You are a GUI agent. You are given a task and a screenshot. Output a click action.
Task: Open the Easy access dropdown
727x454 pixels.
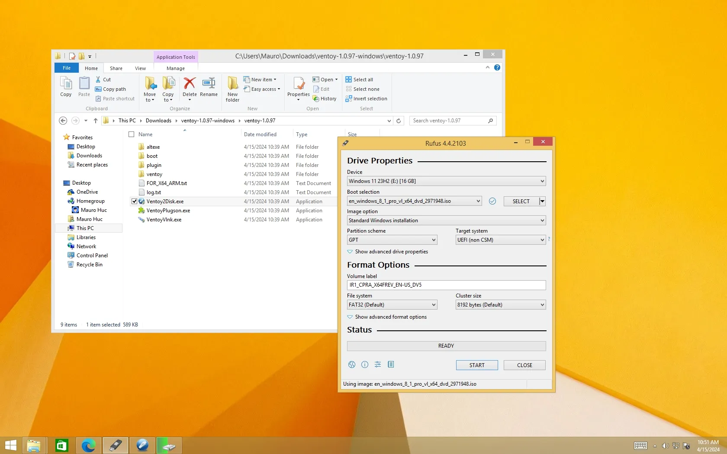262,89
